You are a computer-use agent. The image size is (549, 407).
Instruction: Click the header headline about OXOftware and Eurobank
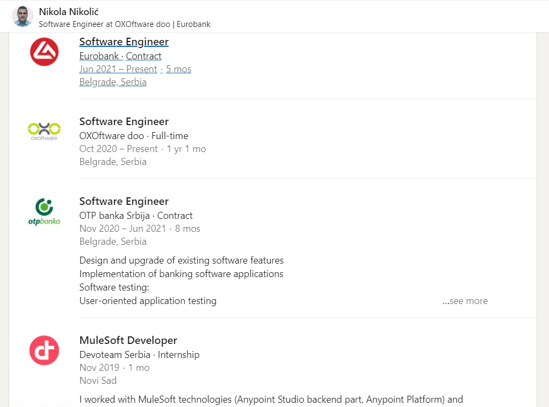click(x=125, y=24)
